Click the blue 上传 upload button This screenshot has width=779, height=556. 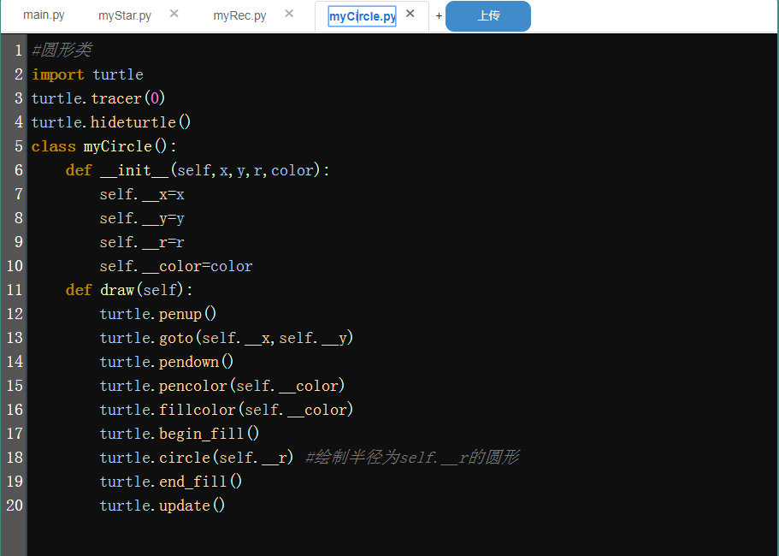click(488, 16)
